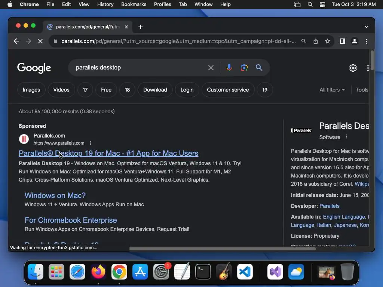383x287 pixels.
Task: Stop loading the page
Action: pyautogui.click(x=40, y=41)
